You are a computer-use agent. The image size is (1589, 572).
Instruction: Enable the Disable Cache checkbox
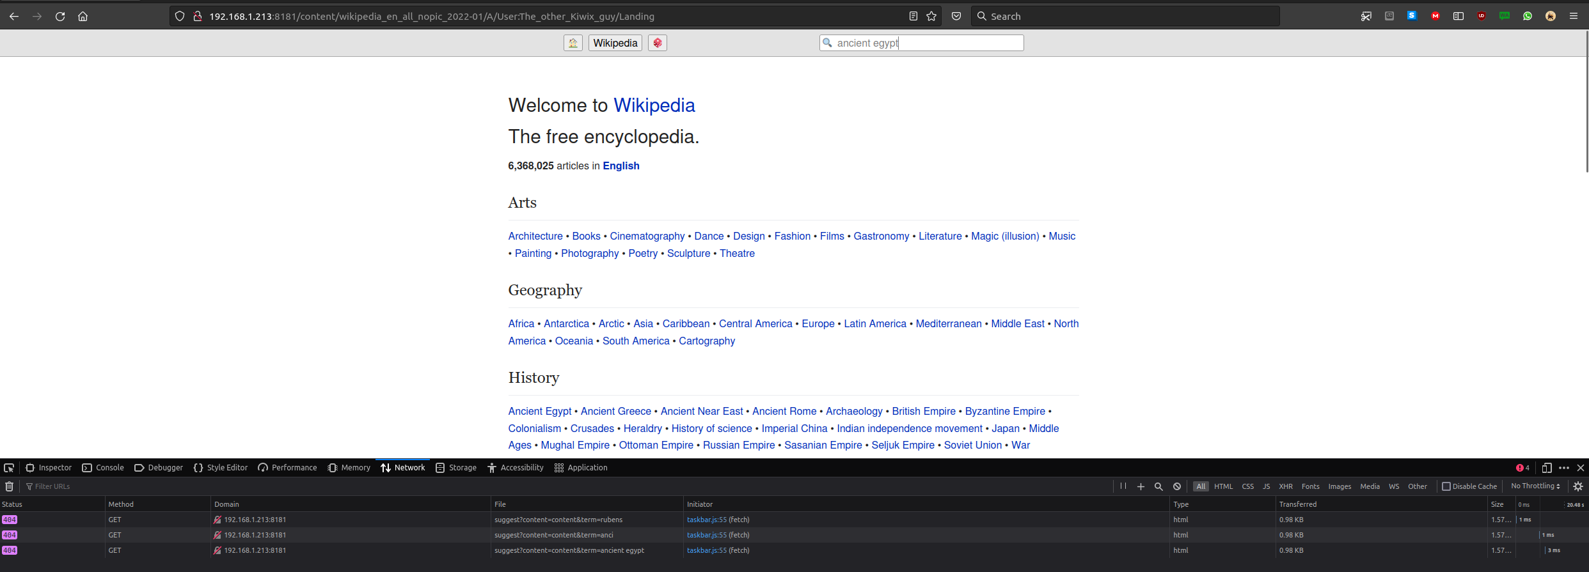[x=1446, y=486]
